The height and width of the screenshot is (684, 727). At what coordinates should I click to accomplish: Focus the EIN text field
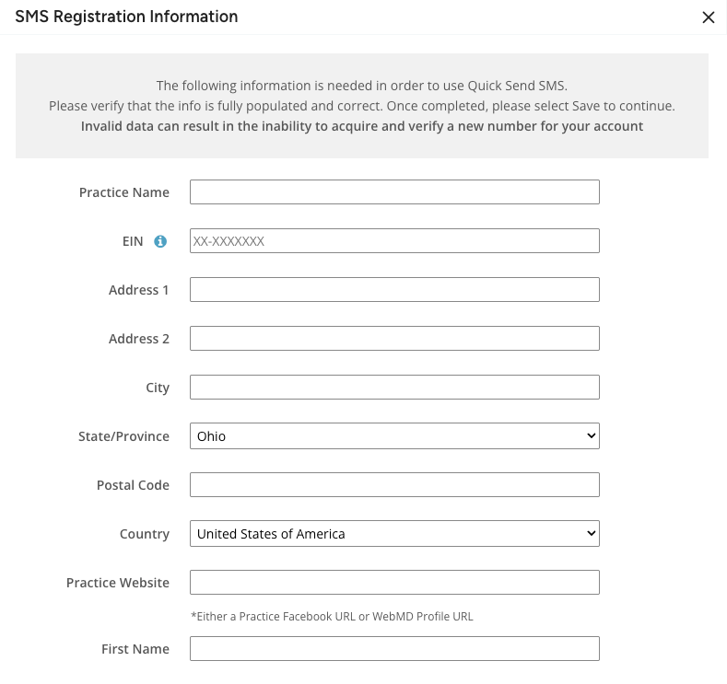394,241
